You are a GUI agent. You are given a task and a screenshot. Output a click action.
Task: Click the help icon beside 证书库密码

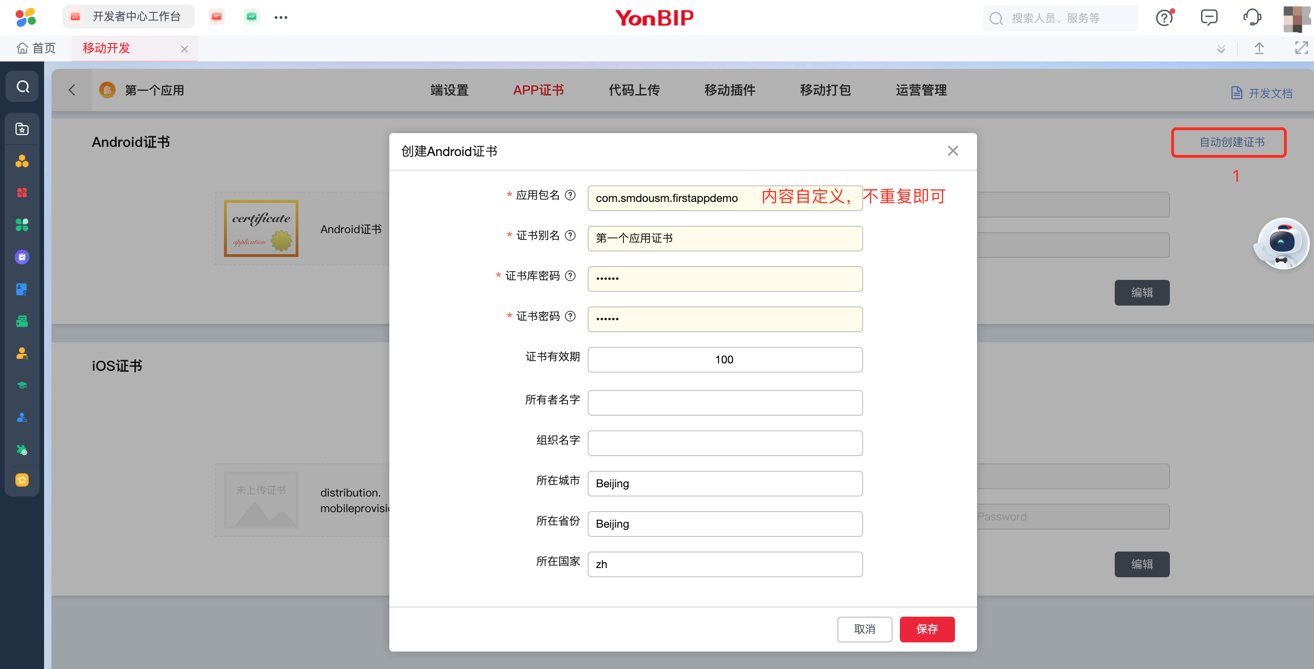(x=570, y=276)
